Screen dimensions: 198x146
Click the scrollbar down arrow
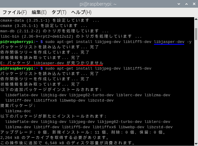196,144
